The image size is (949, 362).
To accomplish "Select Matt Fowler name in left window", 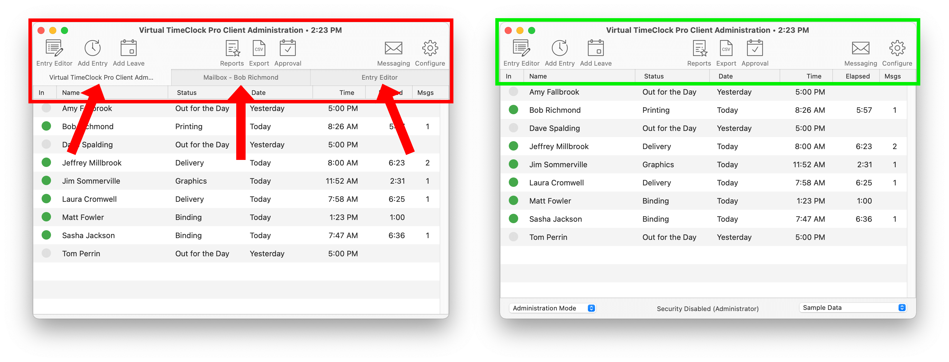I will 83,217.
